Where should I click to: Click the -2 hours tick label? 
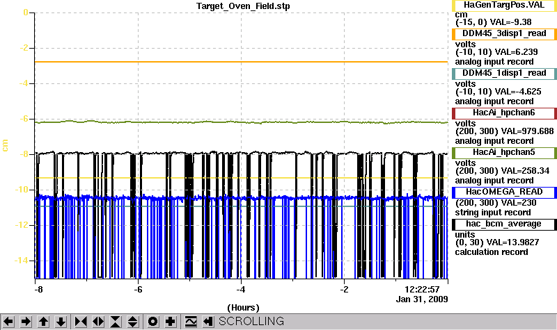coord(344,290)
